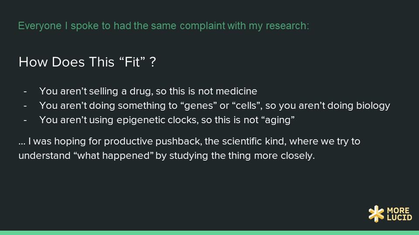Select the green header line about complaints
This screenshot has height=235, width=419.
(163, 26)
